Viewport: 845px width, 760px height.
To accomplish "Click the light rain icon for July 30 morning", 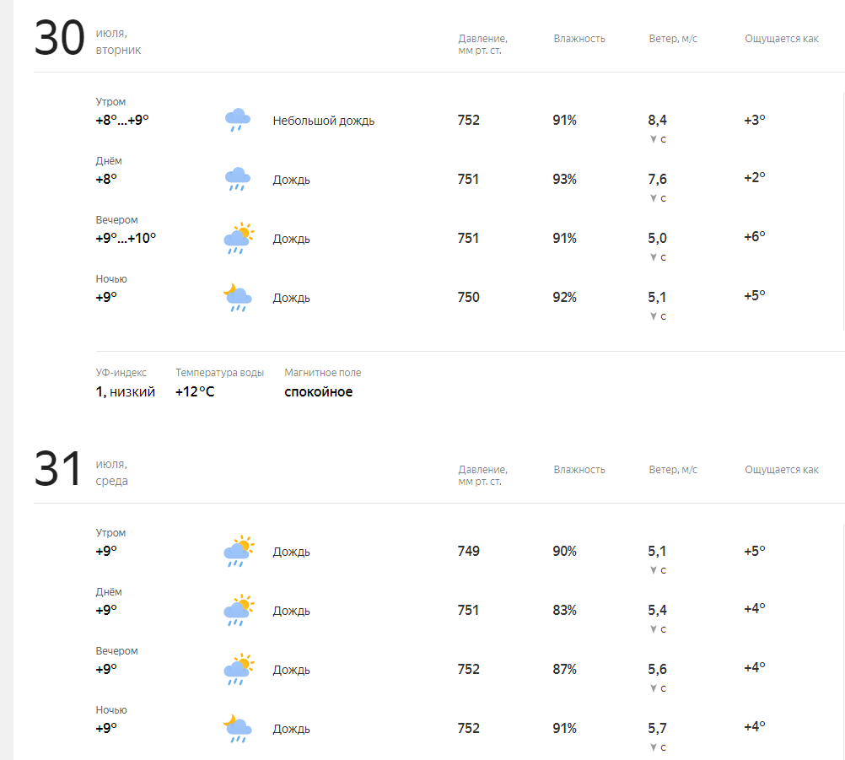I will pos(237,120).
